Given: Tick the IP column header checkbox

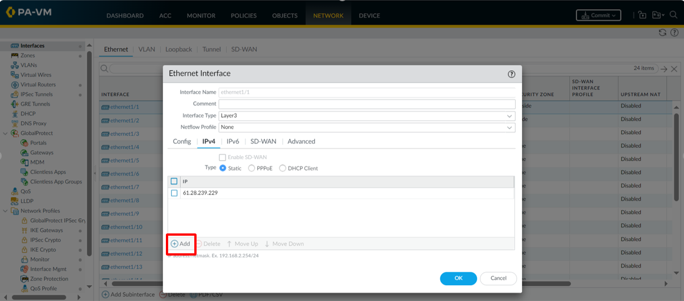Looking at the screenshot, I should [x=174, y=182].
